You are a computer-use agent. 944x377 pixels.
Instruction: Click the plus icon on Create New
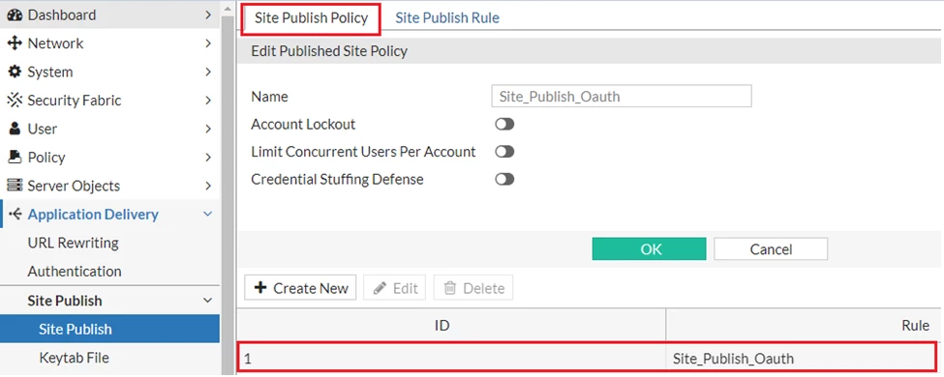pos(260,288)
